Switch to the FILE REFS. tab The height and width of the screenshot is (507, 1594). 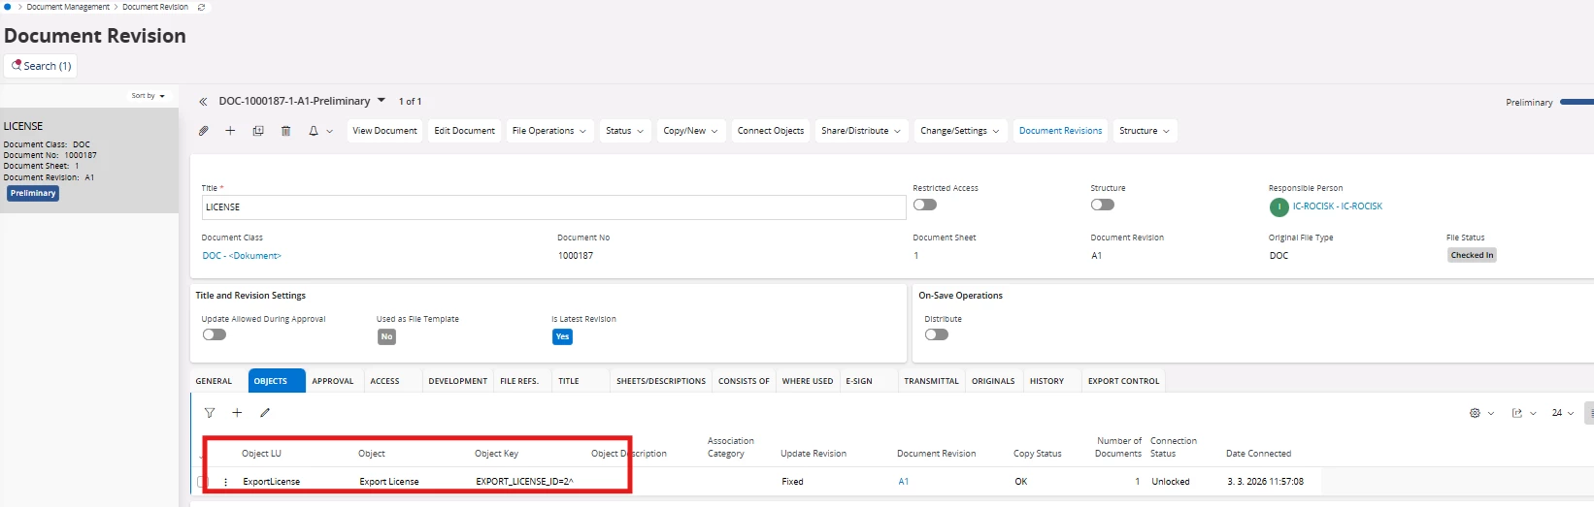tap(519, 381)
